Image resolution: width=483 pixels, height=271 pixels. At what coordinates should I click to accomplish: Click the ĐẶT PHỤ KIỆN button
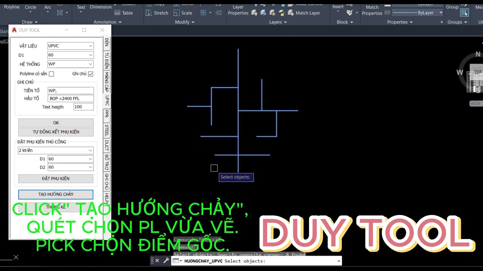pos(56,178)
